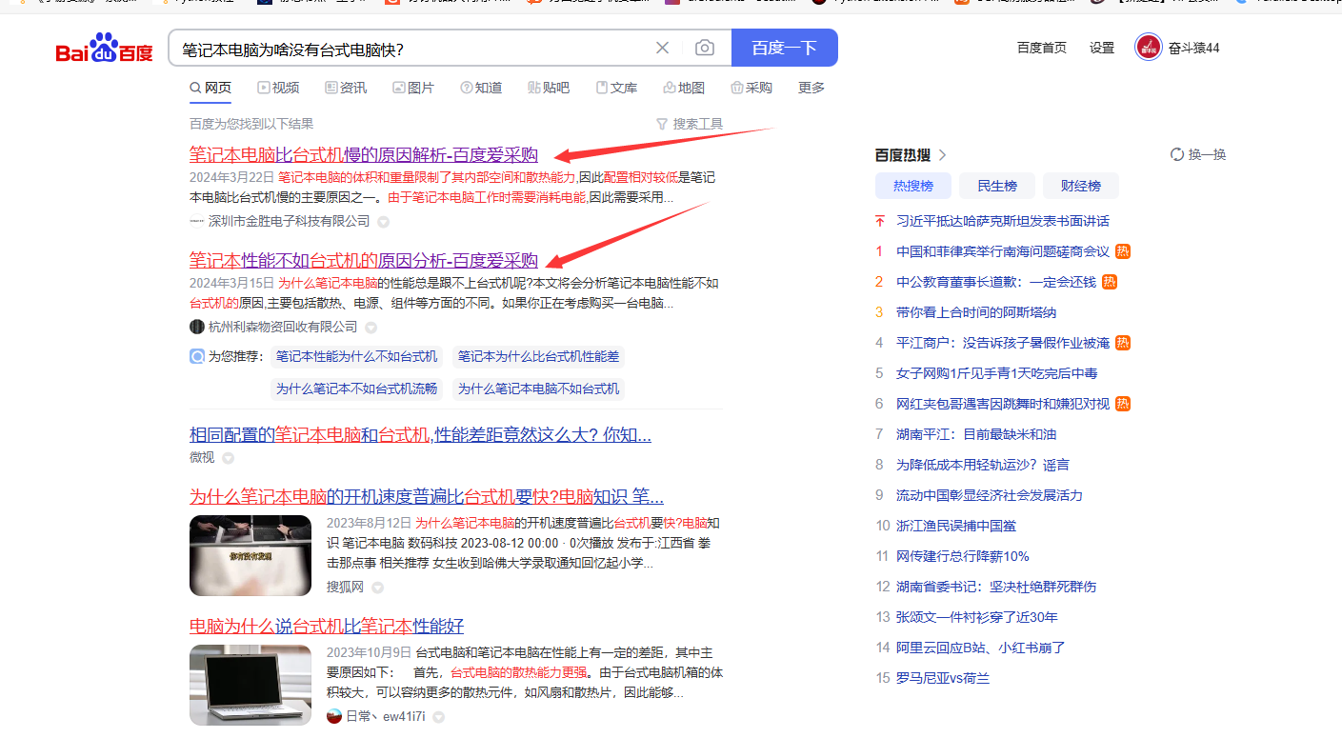Open hot item 中公教育董事长道歉

pos(996,282)
